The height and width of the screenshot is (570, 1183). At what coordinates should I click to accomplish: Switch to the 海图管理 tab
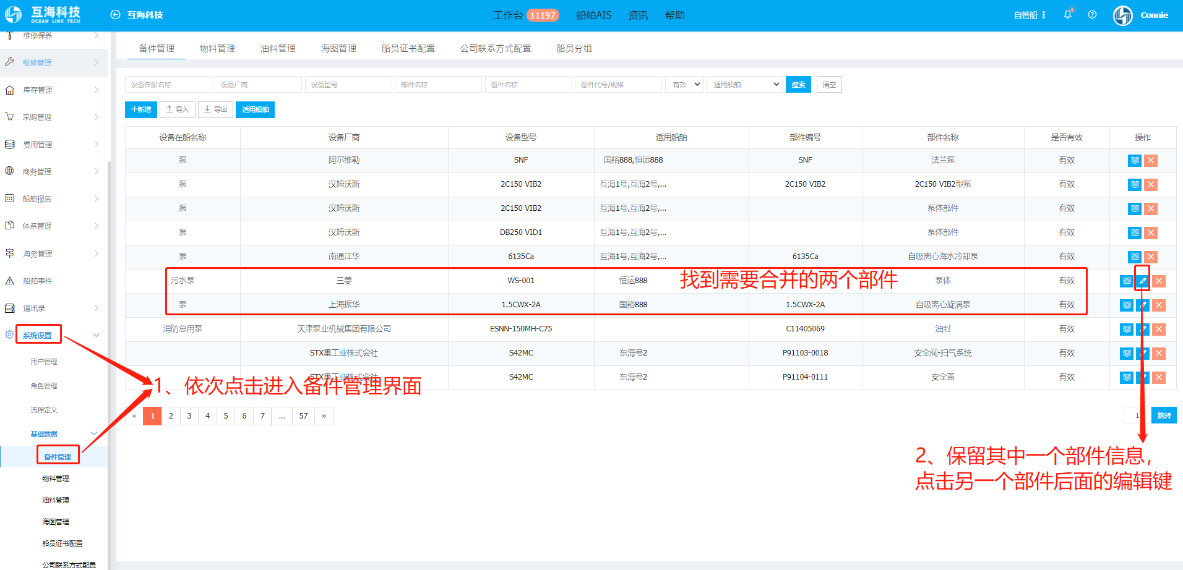[x=338, y=48]
